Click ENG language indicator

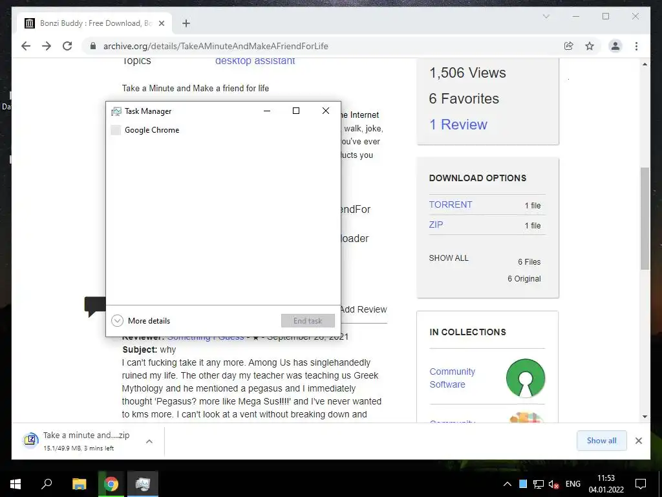(x=573, y=484)
